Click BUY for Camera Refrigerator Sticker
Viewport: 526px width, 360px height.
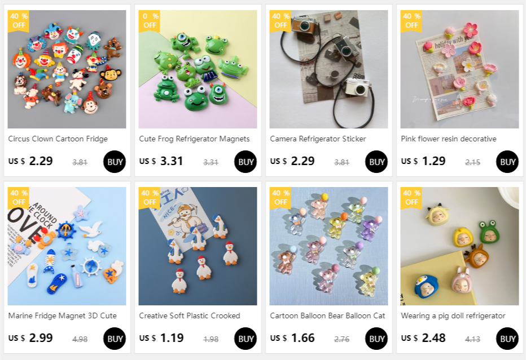(376, 162)
